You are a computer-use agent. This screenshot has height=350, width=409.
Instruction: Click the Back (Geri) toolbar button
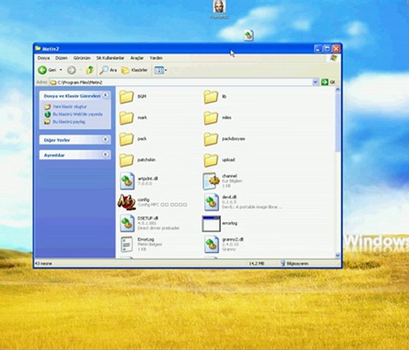click(x=47, y=70)
